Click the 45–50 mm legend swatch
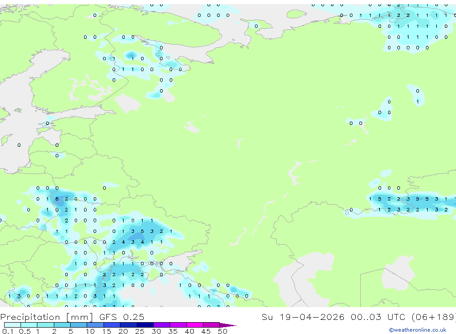456x334 pixels. (212, 325)
